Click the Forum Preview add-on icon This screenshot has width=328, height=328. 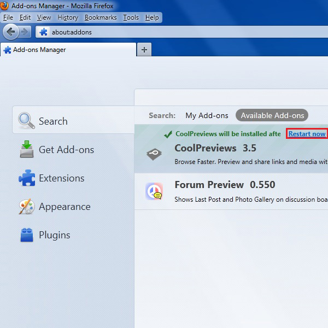coord(154,191)
